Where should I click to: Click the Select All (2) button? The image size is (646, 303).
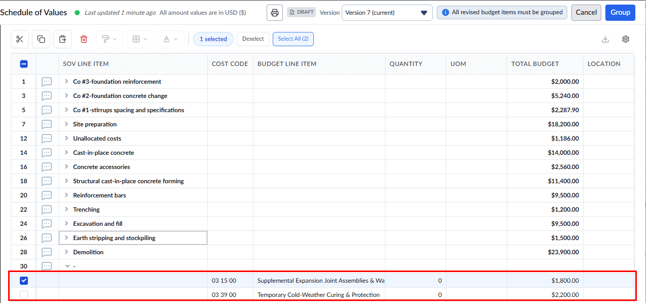point(293,39)
